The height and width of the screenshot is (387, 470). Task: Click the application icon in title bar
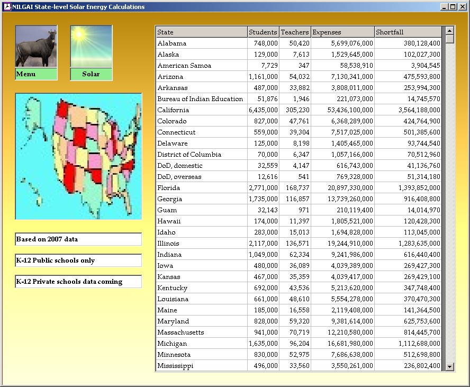point(7,7)
